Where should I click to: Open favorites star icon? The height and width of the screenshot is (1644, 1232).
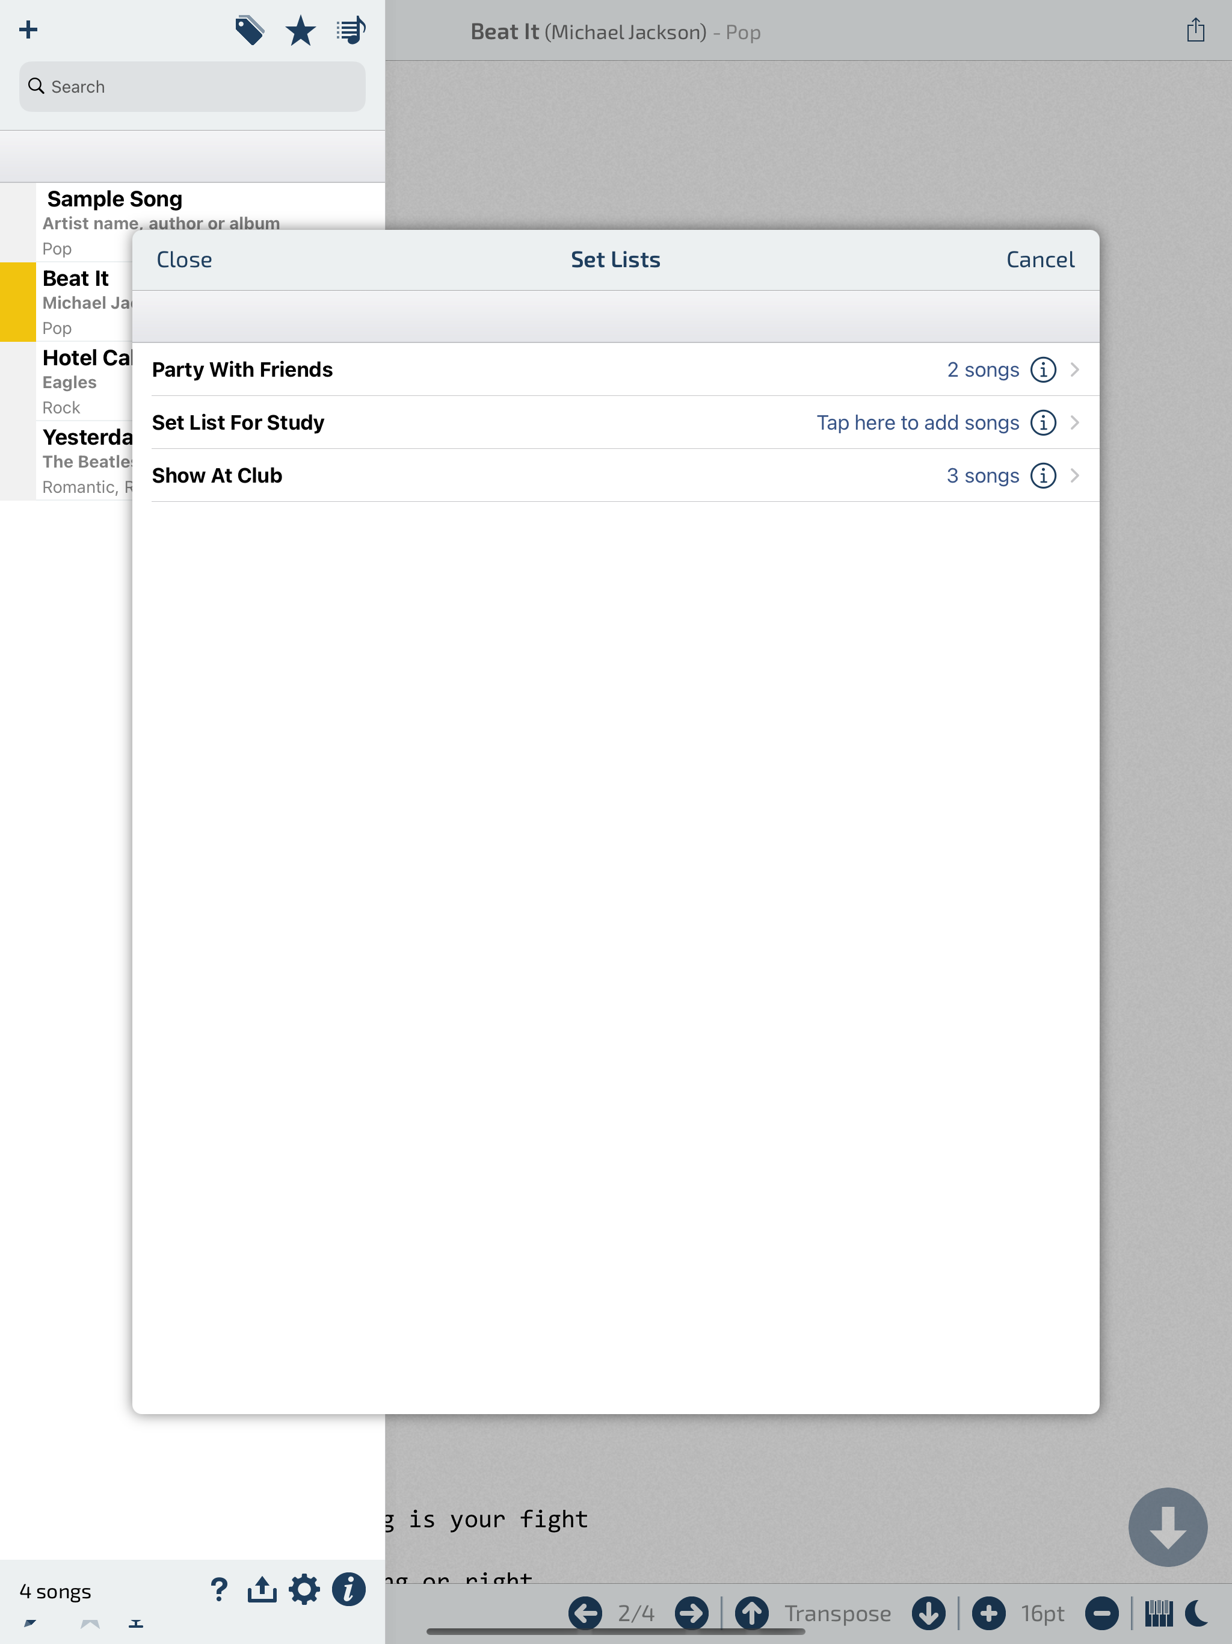click(x=300, y=31)
